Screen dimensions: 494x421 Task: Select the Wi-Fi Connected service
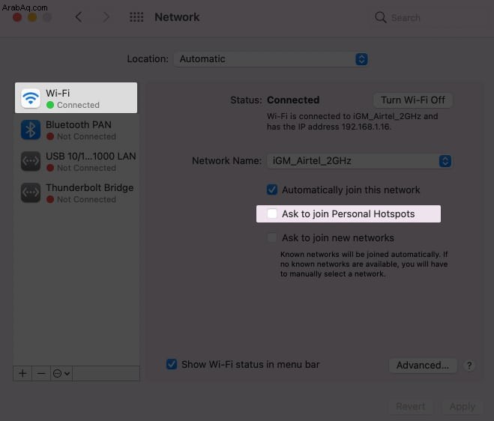coord(76,98)
